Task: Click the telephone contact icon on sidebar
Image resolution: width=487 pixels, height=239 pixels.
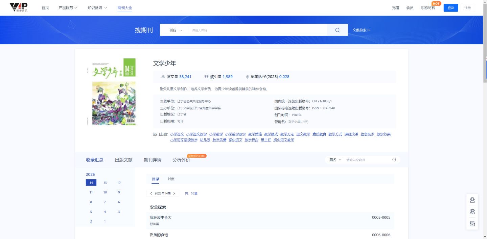Action: tap(472, 212)
